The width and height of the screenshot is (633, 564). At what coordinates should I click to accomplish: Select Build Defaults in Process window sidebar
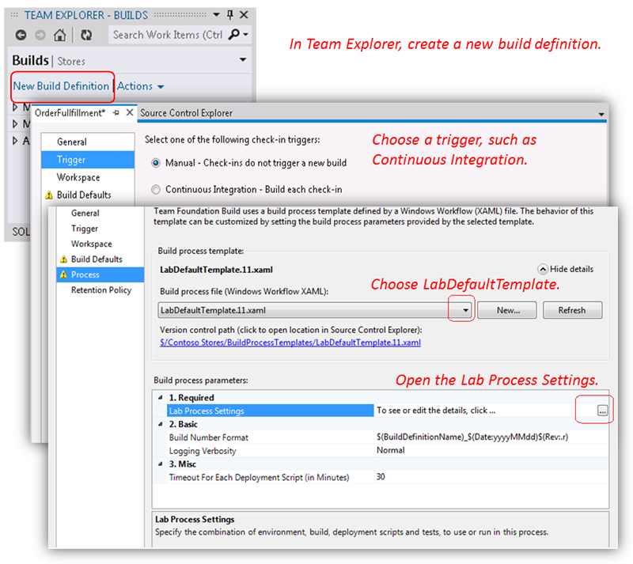(100, 259)
